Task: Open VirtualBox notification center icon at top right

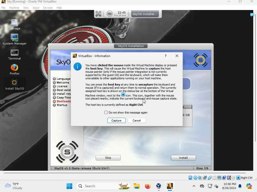Action: point(252,15)
